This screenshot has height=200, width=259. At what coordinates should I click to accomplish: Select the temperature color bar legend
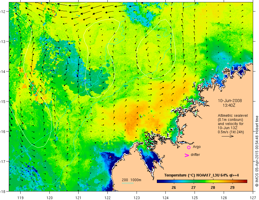pyautogui.click(x=202, y=181)
